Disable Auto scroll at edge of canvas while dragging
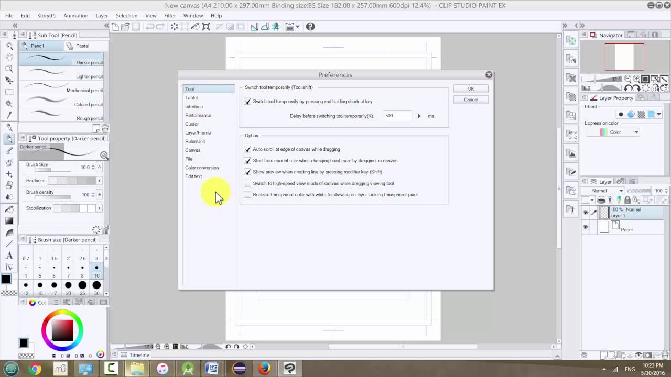The height and width of the screenshot is (377, 671). pyautogui.click(x=247, y=149)
